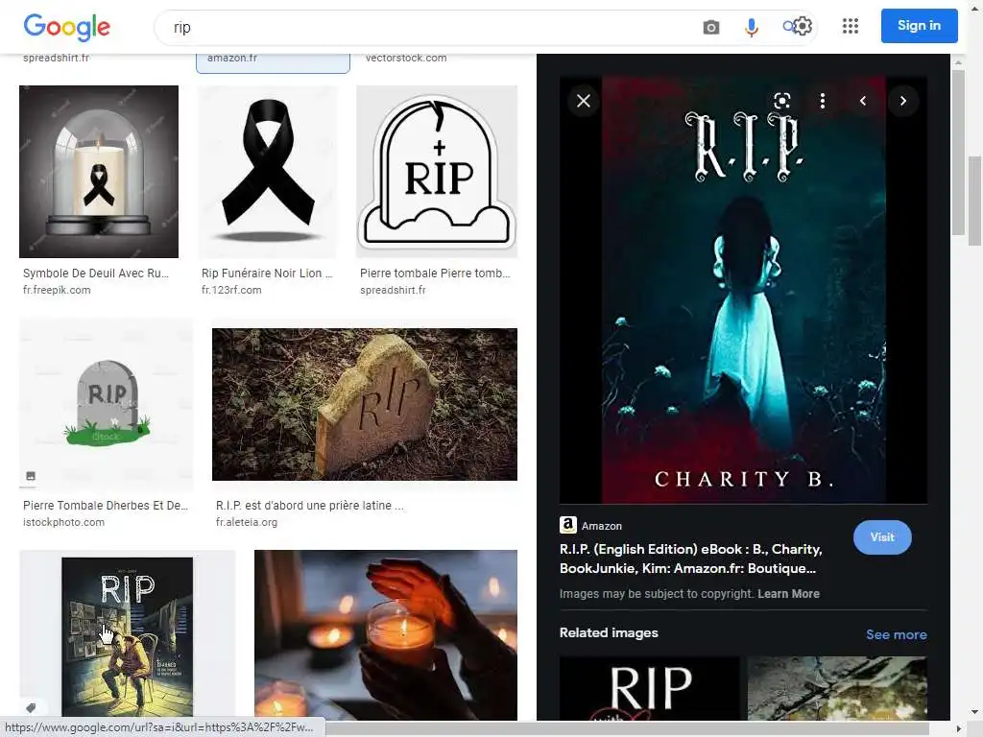Click 'R.I.P. est d'abord une prière latine' caption

pos(310,505)
